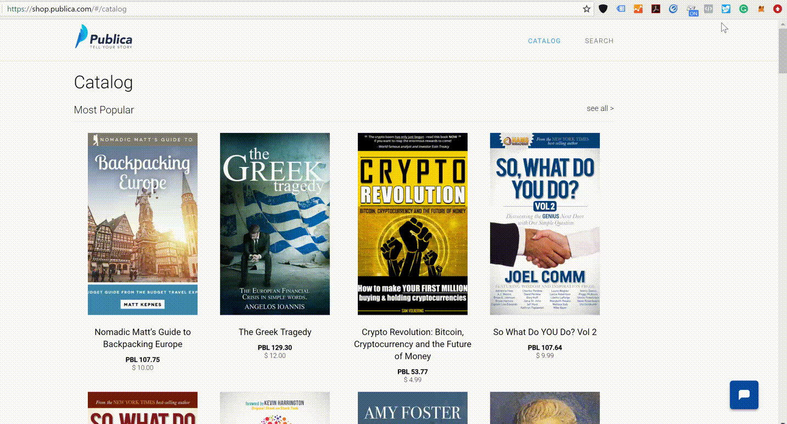Open the SEARCH navigation item
Screen dimensions: 787x424
pos(599,41)
